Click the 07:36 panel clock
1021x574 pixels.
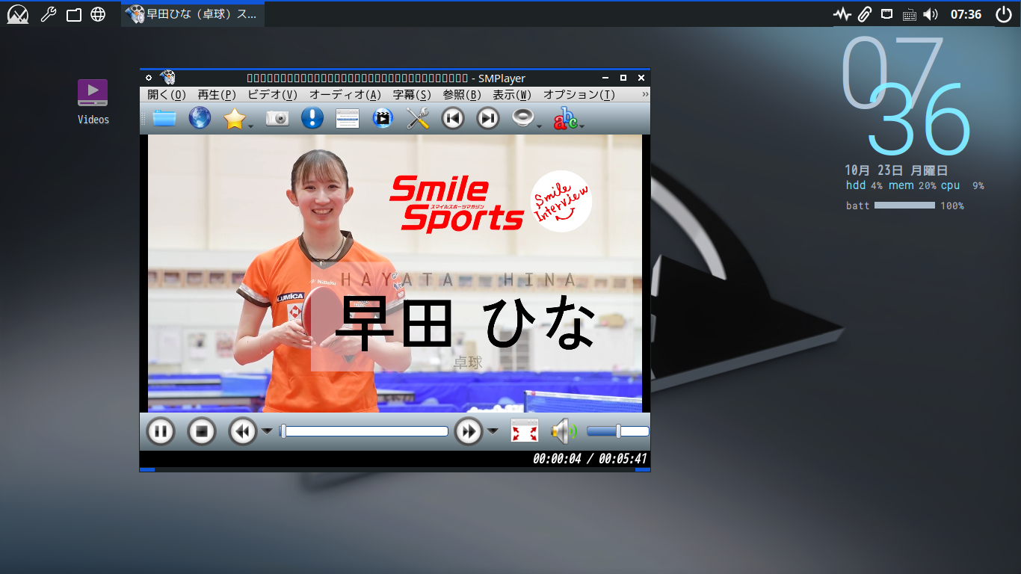[x=966, y=14]
